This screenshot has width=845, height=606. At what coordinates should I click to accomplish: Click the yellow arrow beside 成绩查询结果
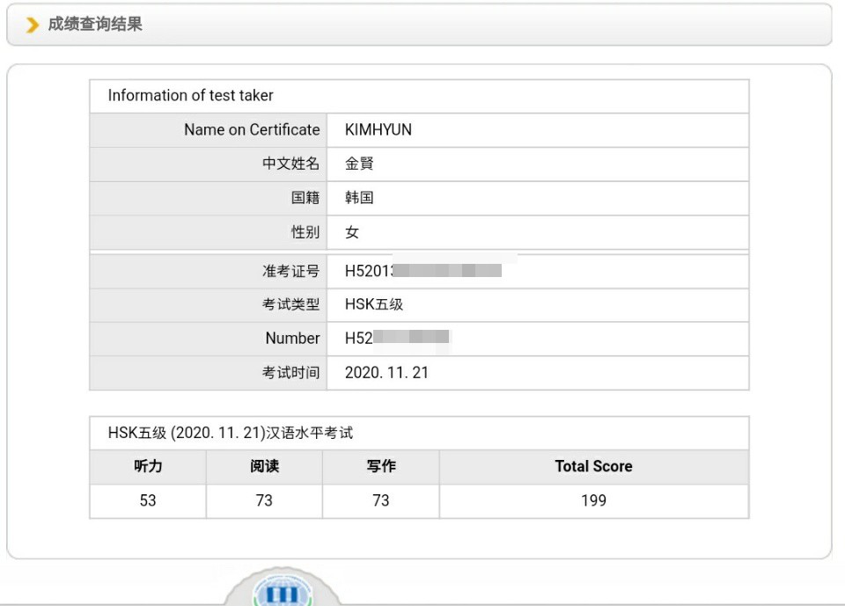coord(33,25)
